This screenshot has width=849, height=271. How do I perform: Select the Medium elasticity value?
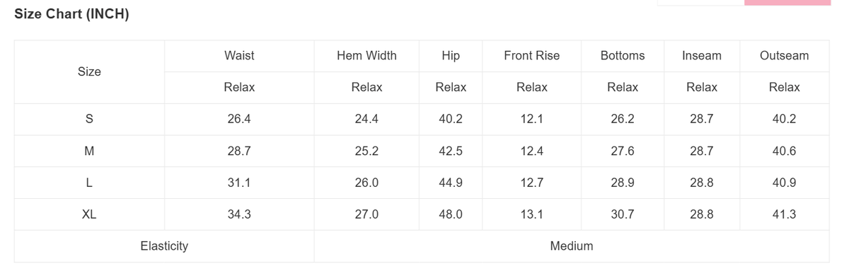[572, 246]
